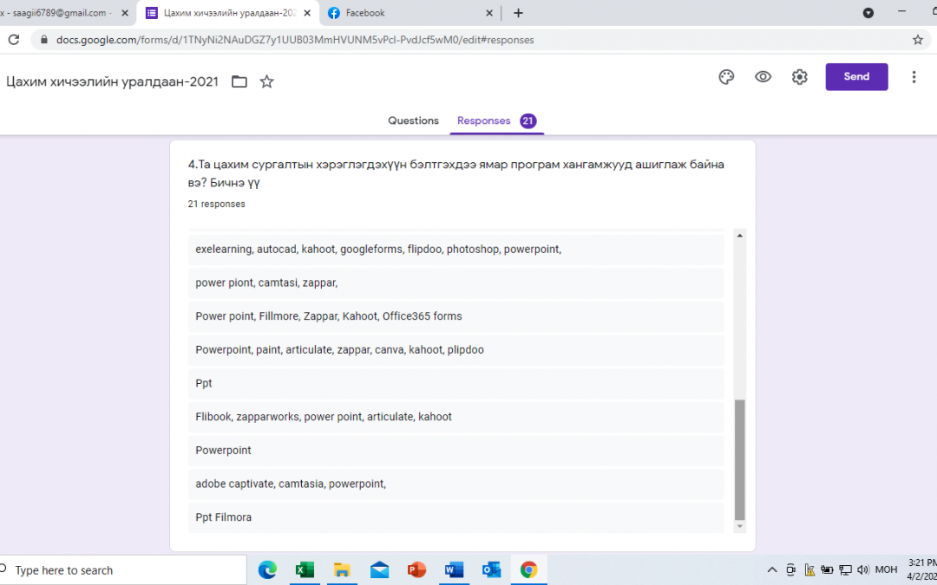Open volume control in system tray

point(863,570)
